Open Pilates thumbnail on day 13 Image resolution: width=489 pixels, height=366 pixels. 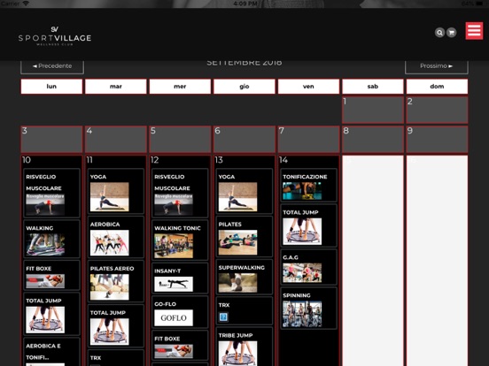point(238,242)
